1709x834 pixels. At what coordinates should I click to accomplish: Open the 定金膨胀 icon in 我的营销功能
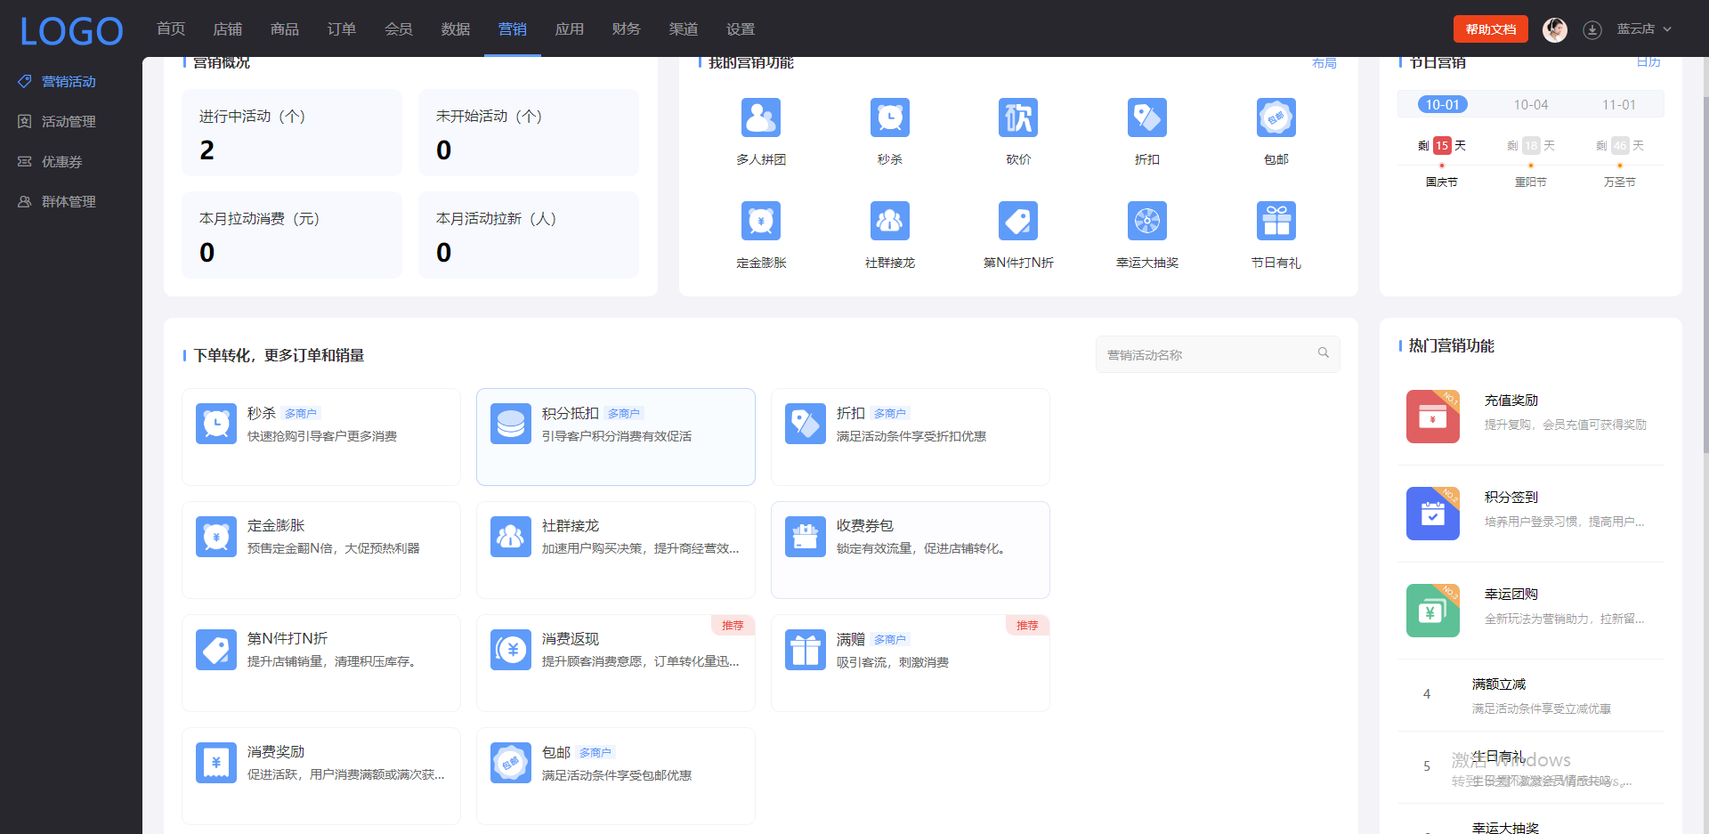760,221
